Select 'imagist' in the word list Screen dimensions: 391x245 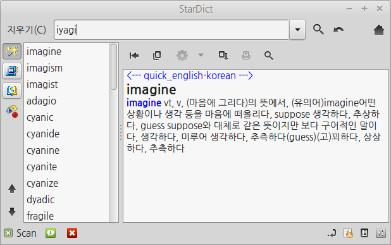point(67,85)
